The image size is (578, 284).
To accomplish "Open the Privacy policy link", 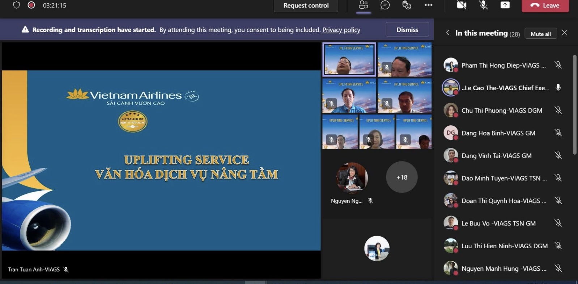I will point(341,30).
